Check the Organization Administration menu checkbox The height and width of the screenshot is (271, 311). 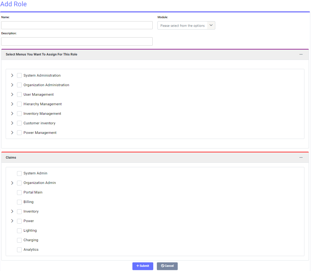(19, 85)
